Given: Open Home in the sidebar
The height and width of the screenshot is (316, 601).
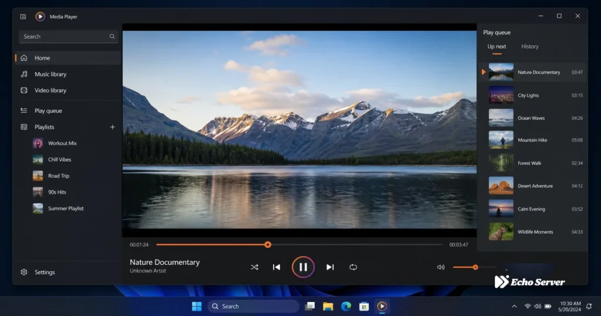Looking at the screenshot, I should click(x=68, y=58).
